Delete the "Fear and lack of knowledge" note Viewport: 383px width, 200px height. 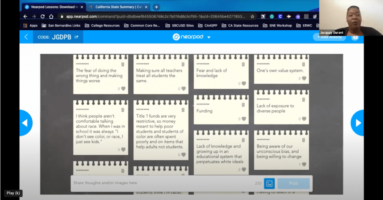(243, 64)
